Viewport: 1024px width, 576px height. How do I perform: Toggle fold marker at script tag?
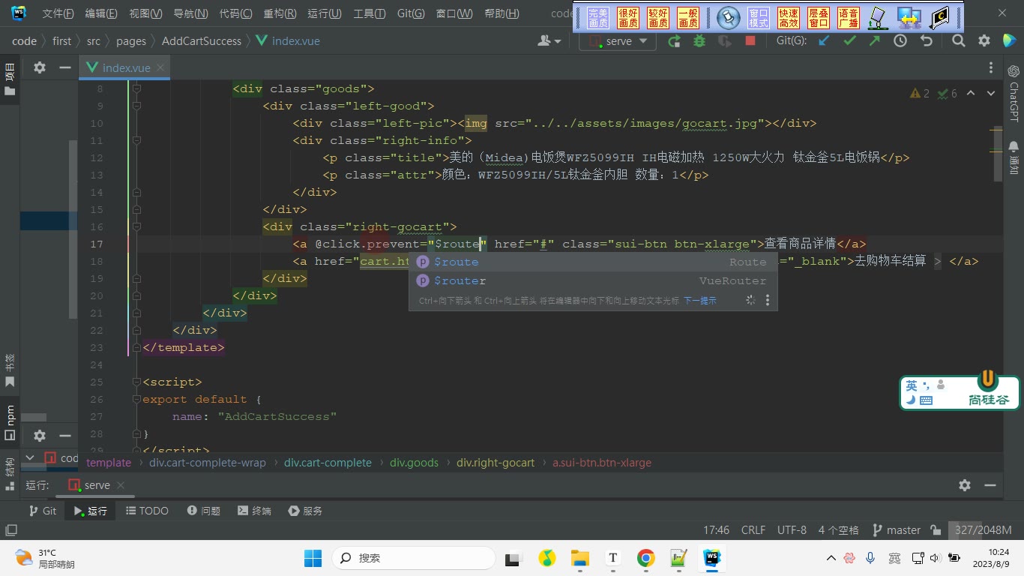[x=136, y=382]
